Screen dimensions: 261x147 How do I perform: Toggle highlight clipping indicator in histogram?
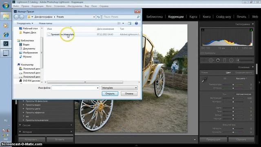click(251, 30)
